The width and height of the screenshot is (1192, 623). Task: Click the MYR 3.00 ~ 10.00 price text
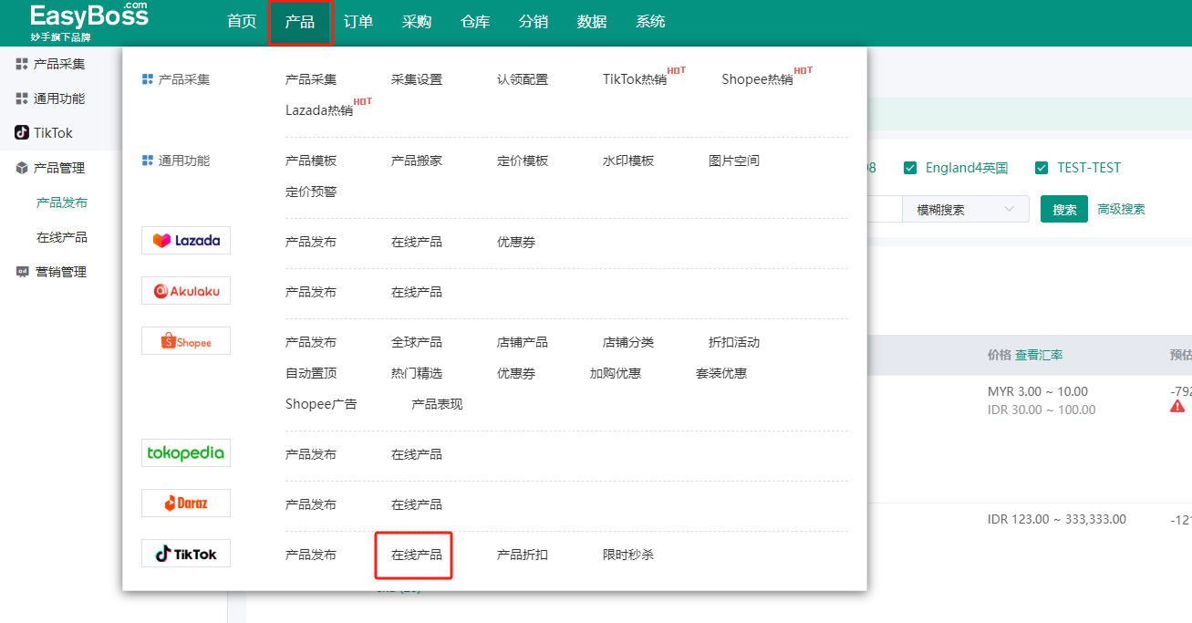(1038, 391)
